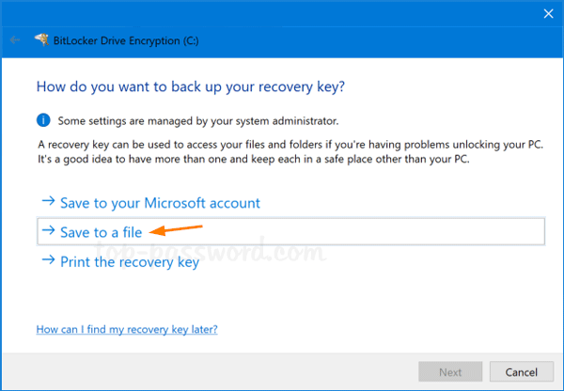Image resolution: width=564 pixels, height=391 pixels.
Task: Click arrow icon beside Save to a file
Action: 47,230
